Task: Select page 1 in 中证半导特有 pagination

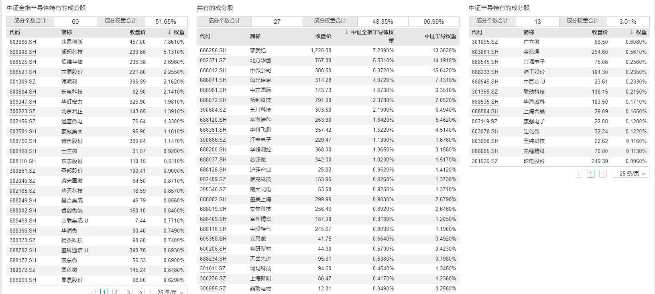Action: click(x=590, y=174)
